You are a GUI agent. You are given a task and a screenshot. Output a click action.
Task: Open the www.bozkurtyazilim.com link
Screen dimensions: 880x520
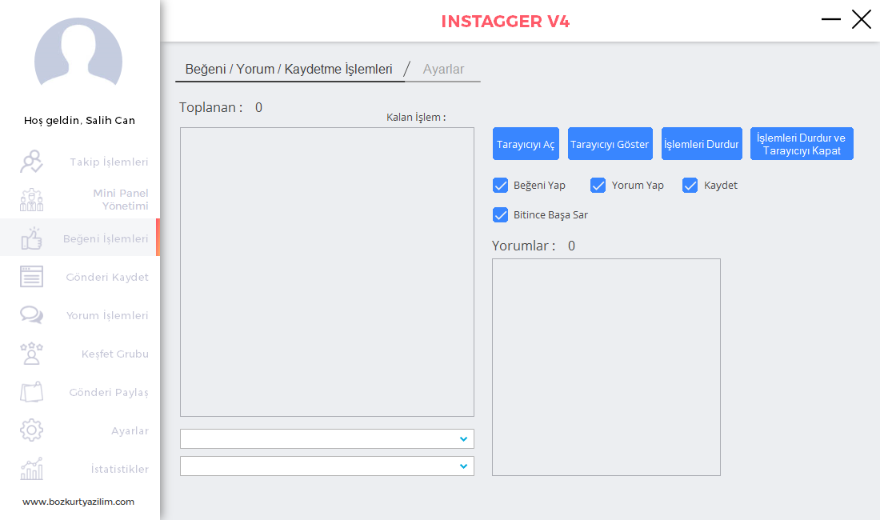78,502
